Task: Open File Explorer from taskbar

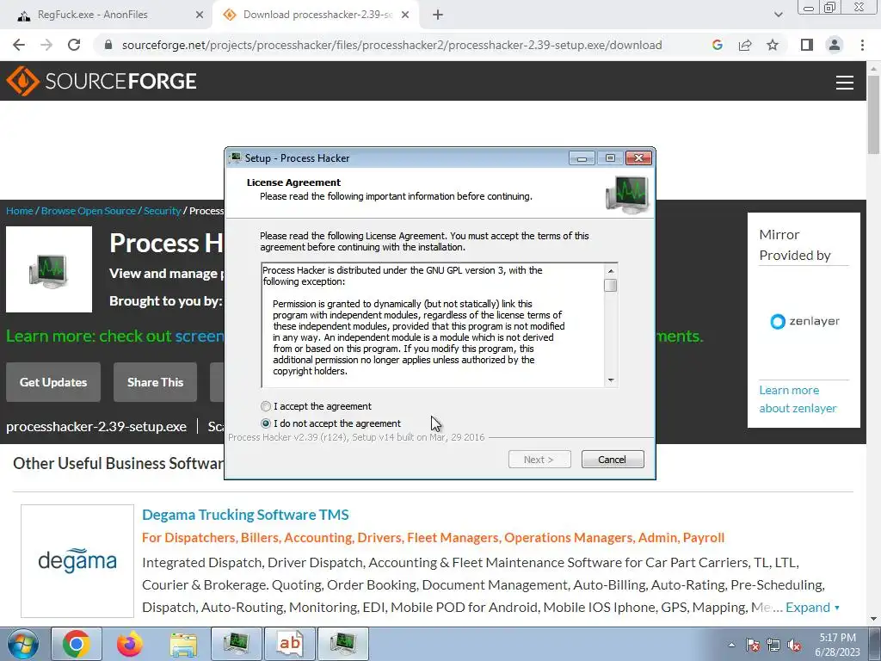Action: point(184,644)
